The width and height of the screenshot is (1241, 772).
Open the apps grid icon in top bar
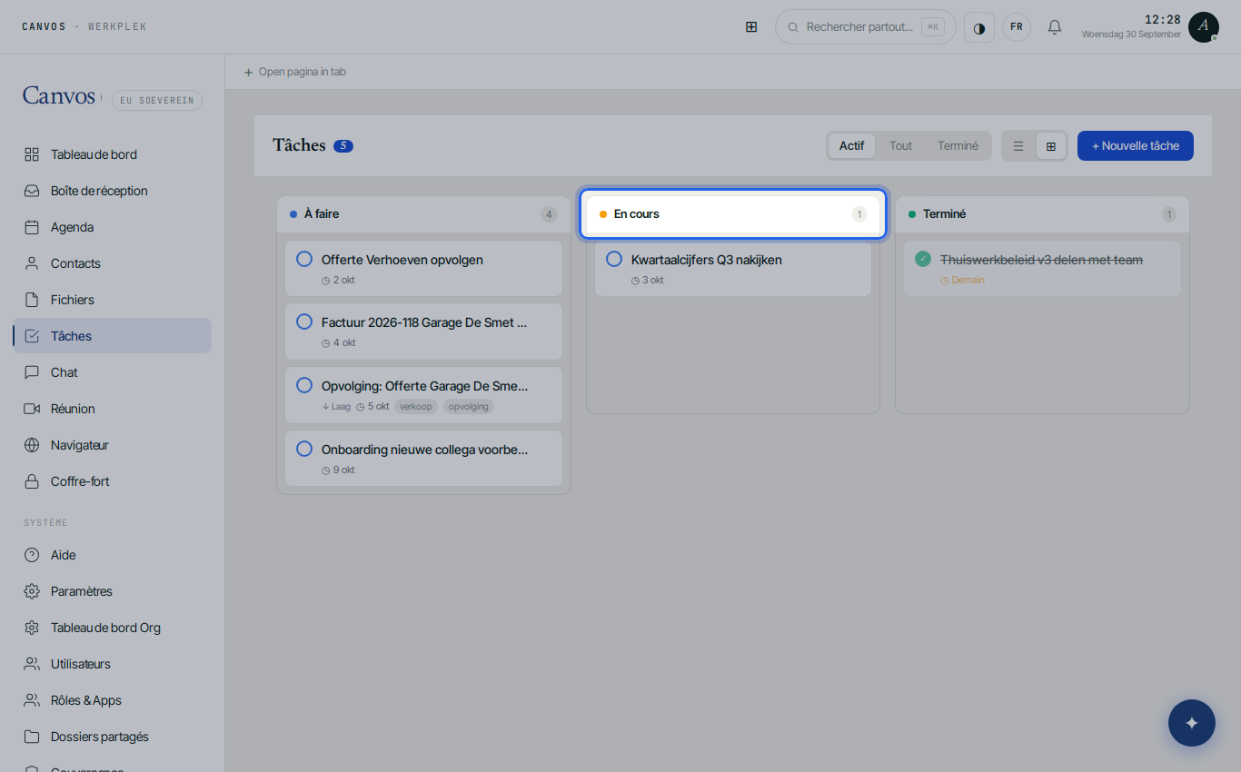click(x=751, y=27)
